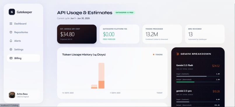Screen dimensions: 235x107
Task: Click the Alerts bell icon
Action: [11, 41]
